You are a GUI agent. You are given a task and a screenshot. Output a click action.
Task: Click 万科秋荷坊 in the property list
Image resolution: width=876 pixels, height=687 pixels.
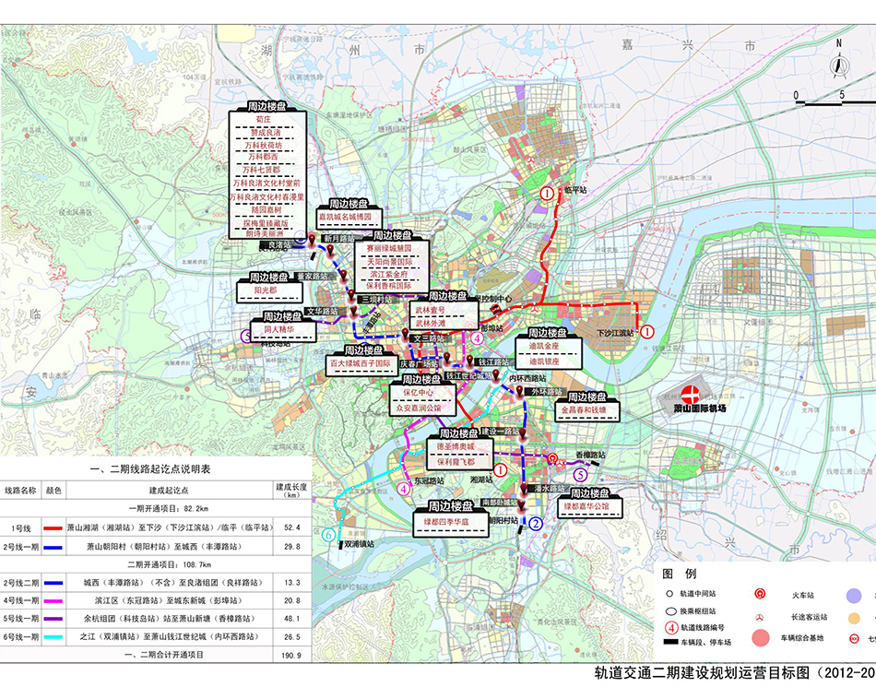click(264, 145)
